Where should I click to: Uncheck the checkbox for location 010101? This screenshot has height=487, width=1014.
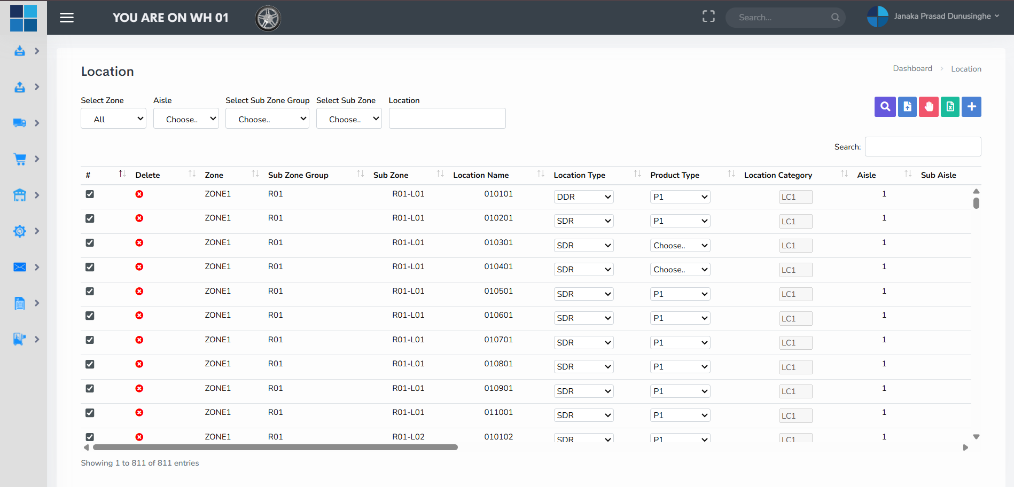[x=90, y=194]
